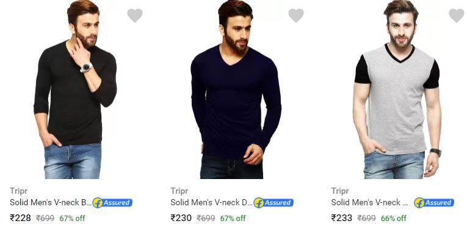The height and width of the screenshot is (229, 467).
Task: Open the third 'Solid Men's V-neck' title
Action: pyautogui.click(x=369, y=203)
